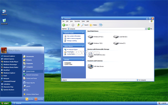
Task: Open Character Map
Action: coord(7,87)
